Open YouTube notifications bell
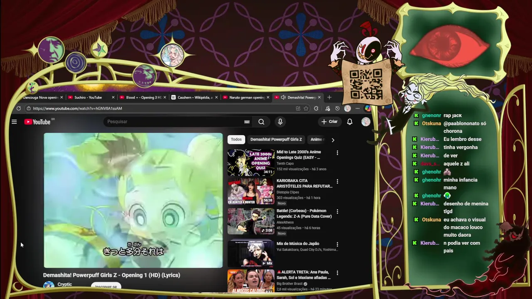 click(x=350, y=122)
